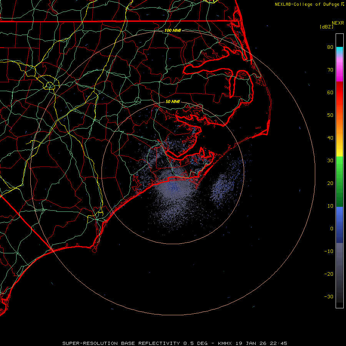Click the 100 NMI range ring label
This screenshot has width=346, height=346.
173,30
